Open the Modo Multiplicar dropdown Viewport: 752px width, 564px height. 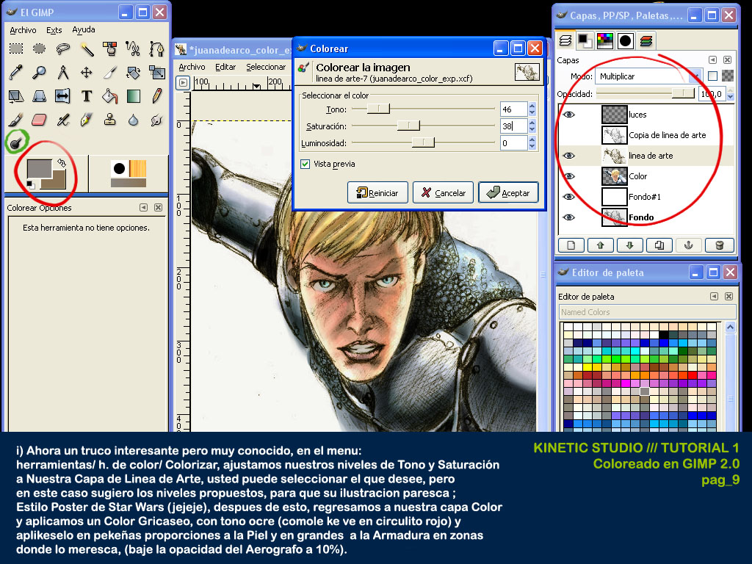[x=648, y=76]
